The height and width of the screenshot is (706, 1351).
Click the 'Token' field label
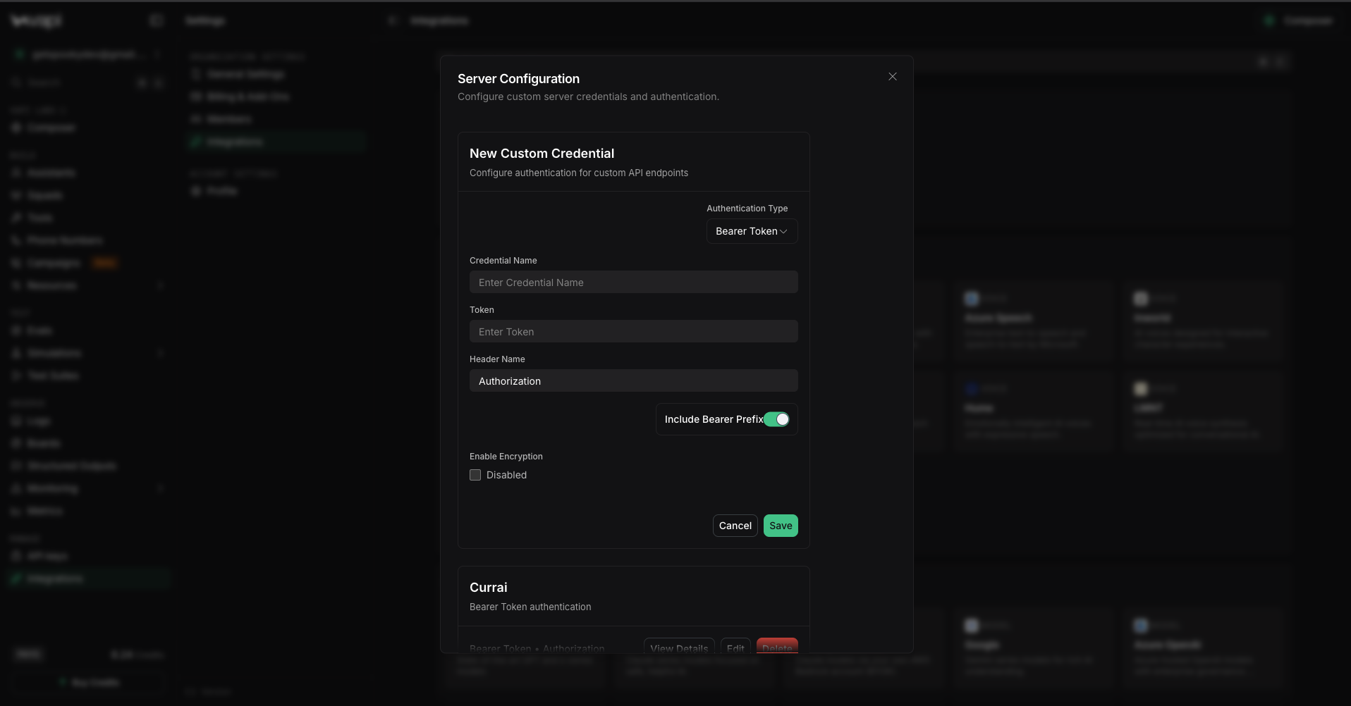(x=482, y=310)
